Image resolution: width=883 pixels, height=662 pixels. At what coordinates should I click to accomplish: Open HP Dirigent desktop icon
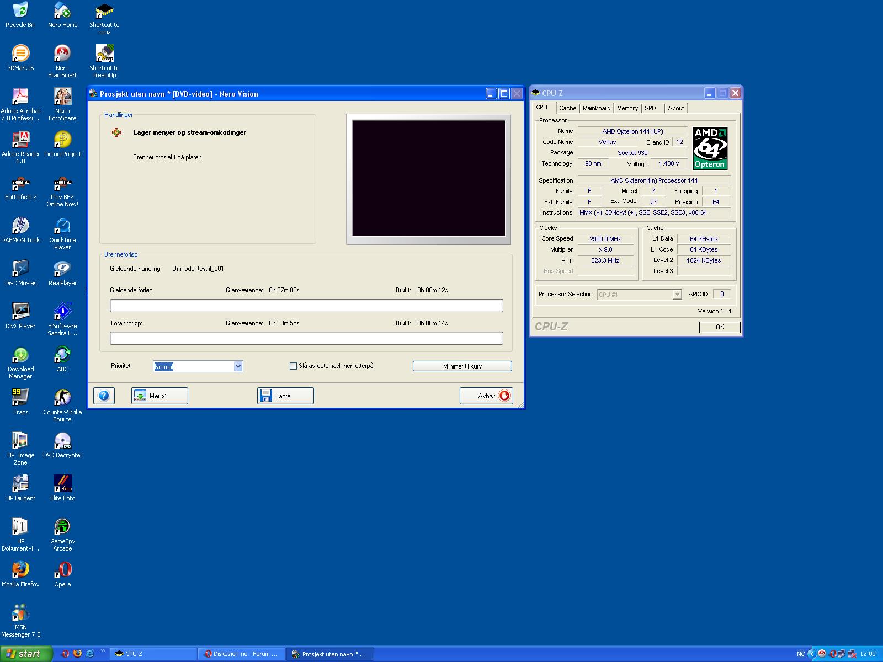(20, 488)
